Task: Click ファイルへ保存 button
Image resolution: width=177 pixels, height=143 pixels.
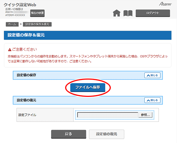Action: tap(88, 87)
